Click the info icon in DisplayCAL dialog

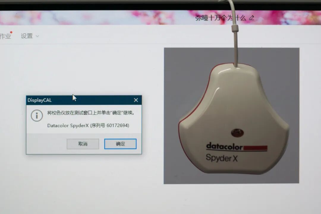[37, 116]
